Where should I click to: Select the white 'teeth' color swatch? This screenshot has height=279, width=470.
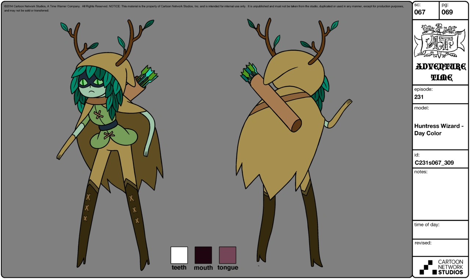pos(179,254)
